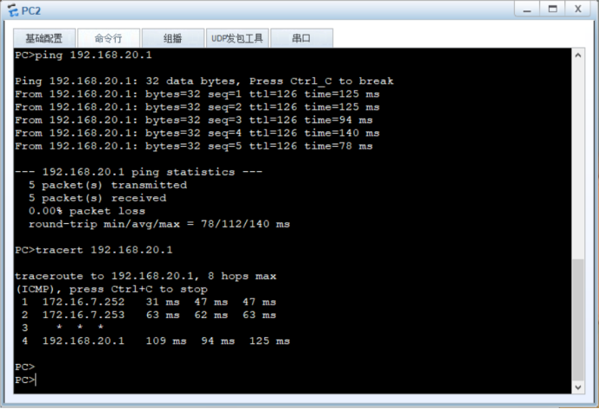Click '5 packet(s) transmitted' line

tap(107, 185)
